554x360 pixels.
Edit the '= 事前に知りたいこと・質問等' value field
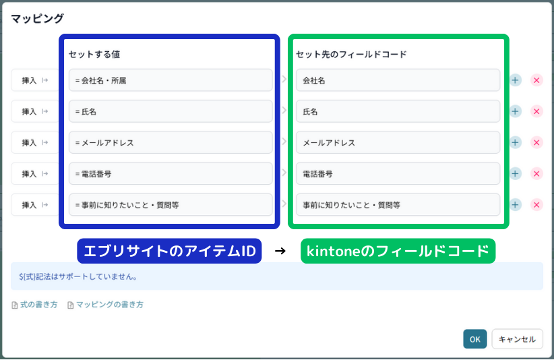(x=170, y=204)
